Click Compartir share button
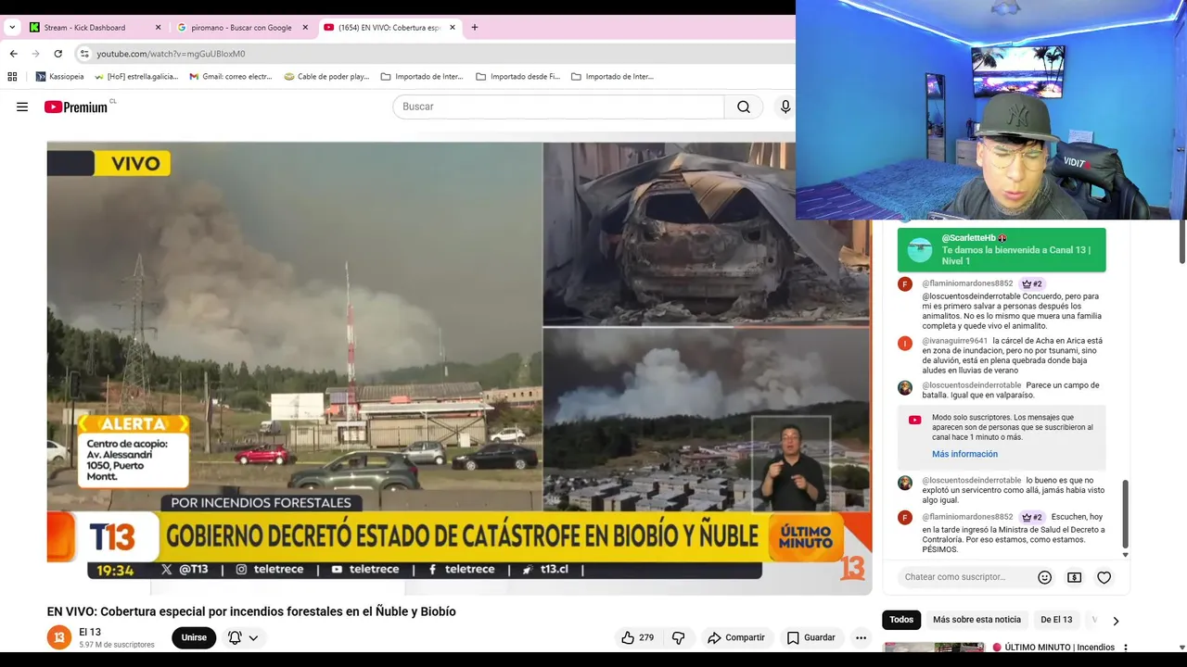The height and width of the screenshot is (667, 1187). (x=736, y=637)
